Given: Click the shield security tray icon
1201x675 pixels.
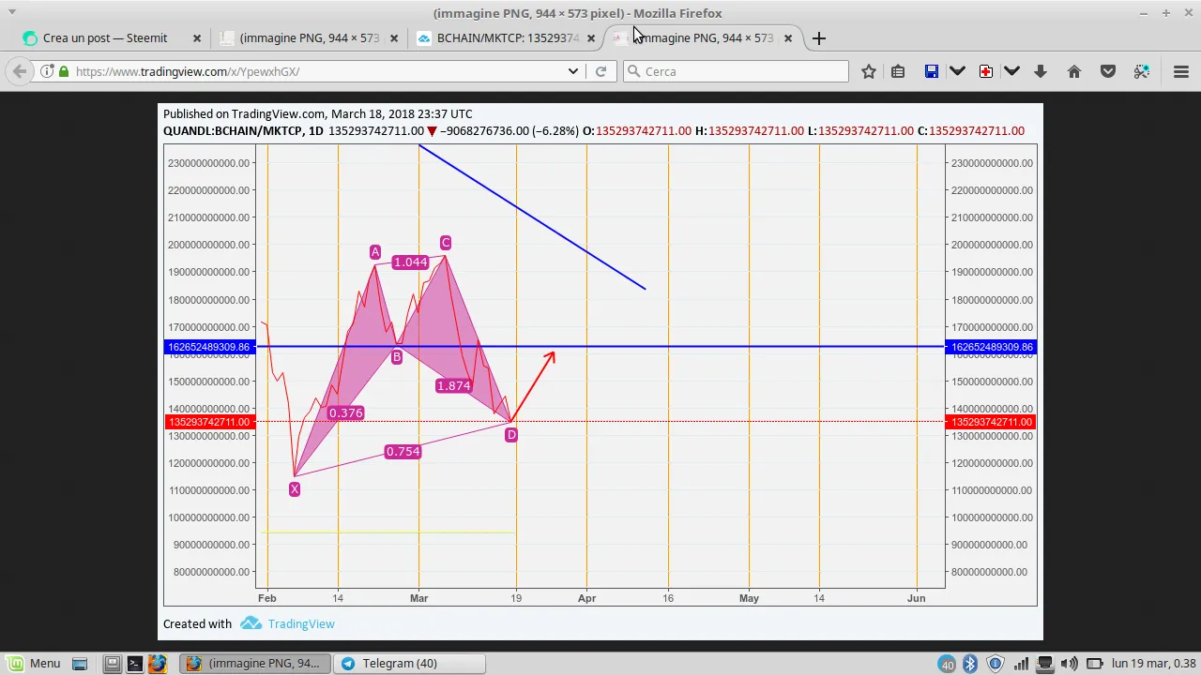Looking at the screenshot, I should [996, 664].
